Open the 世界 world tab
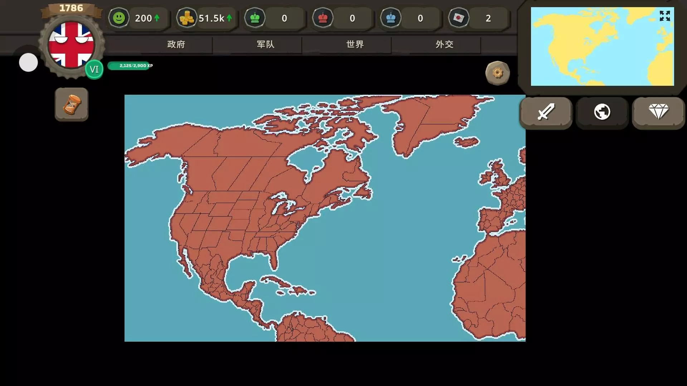 tap(355, 44)
